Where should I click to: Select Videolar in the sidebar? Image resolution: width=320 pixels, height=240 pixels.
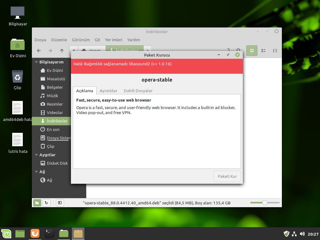[52, 112]
